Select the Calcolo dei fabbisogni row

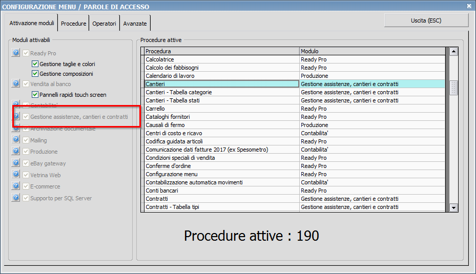pos(295,68)
